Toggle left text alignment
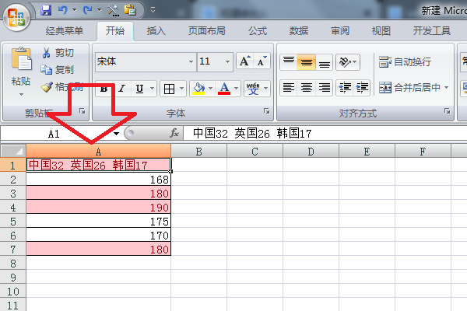 click(x=289, y=88)
